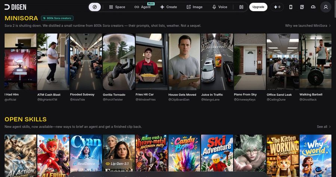Click the Office Sand Leak title text
Image resolution: width=336 pixels, height=177 pixels.
tap(279, 95)
